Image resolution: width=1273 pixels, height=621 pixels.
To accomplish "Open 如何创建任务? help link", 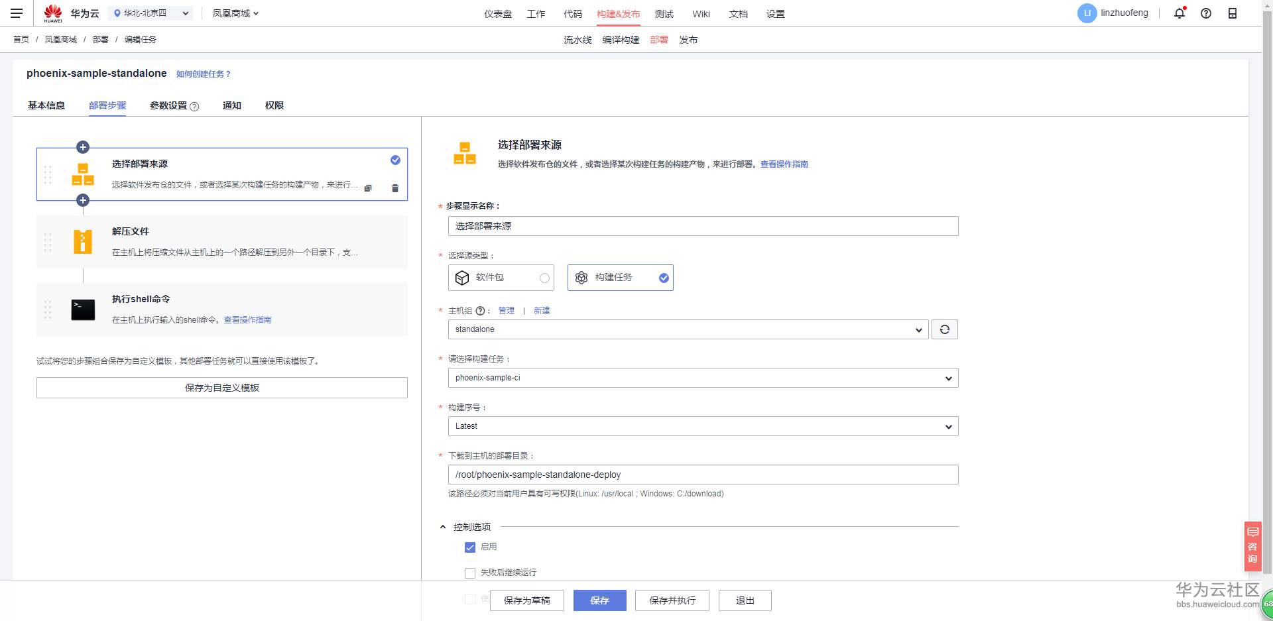I will 204,74.
